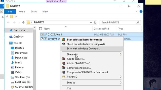The image size is (161, 90).
Task: Click PAYDAY2 in the address bar
Action: (x=39, y=22)
